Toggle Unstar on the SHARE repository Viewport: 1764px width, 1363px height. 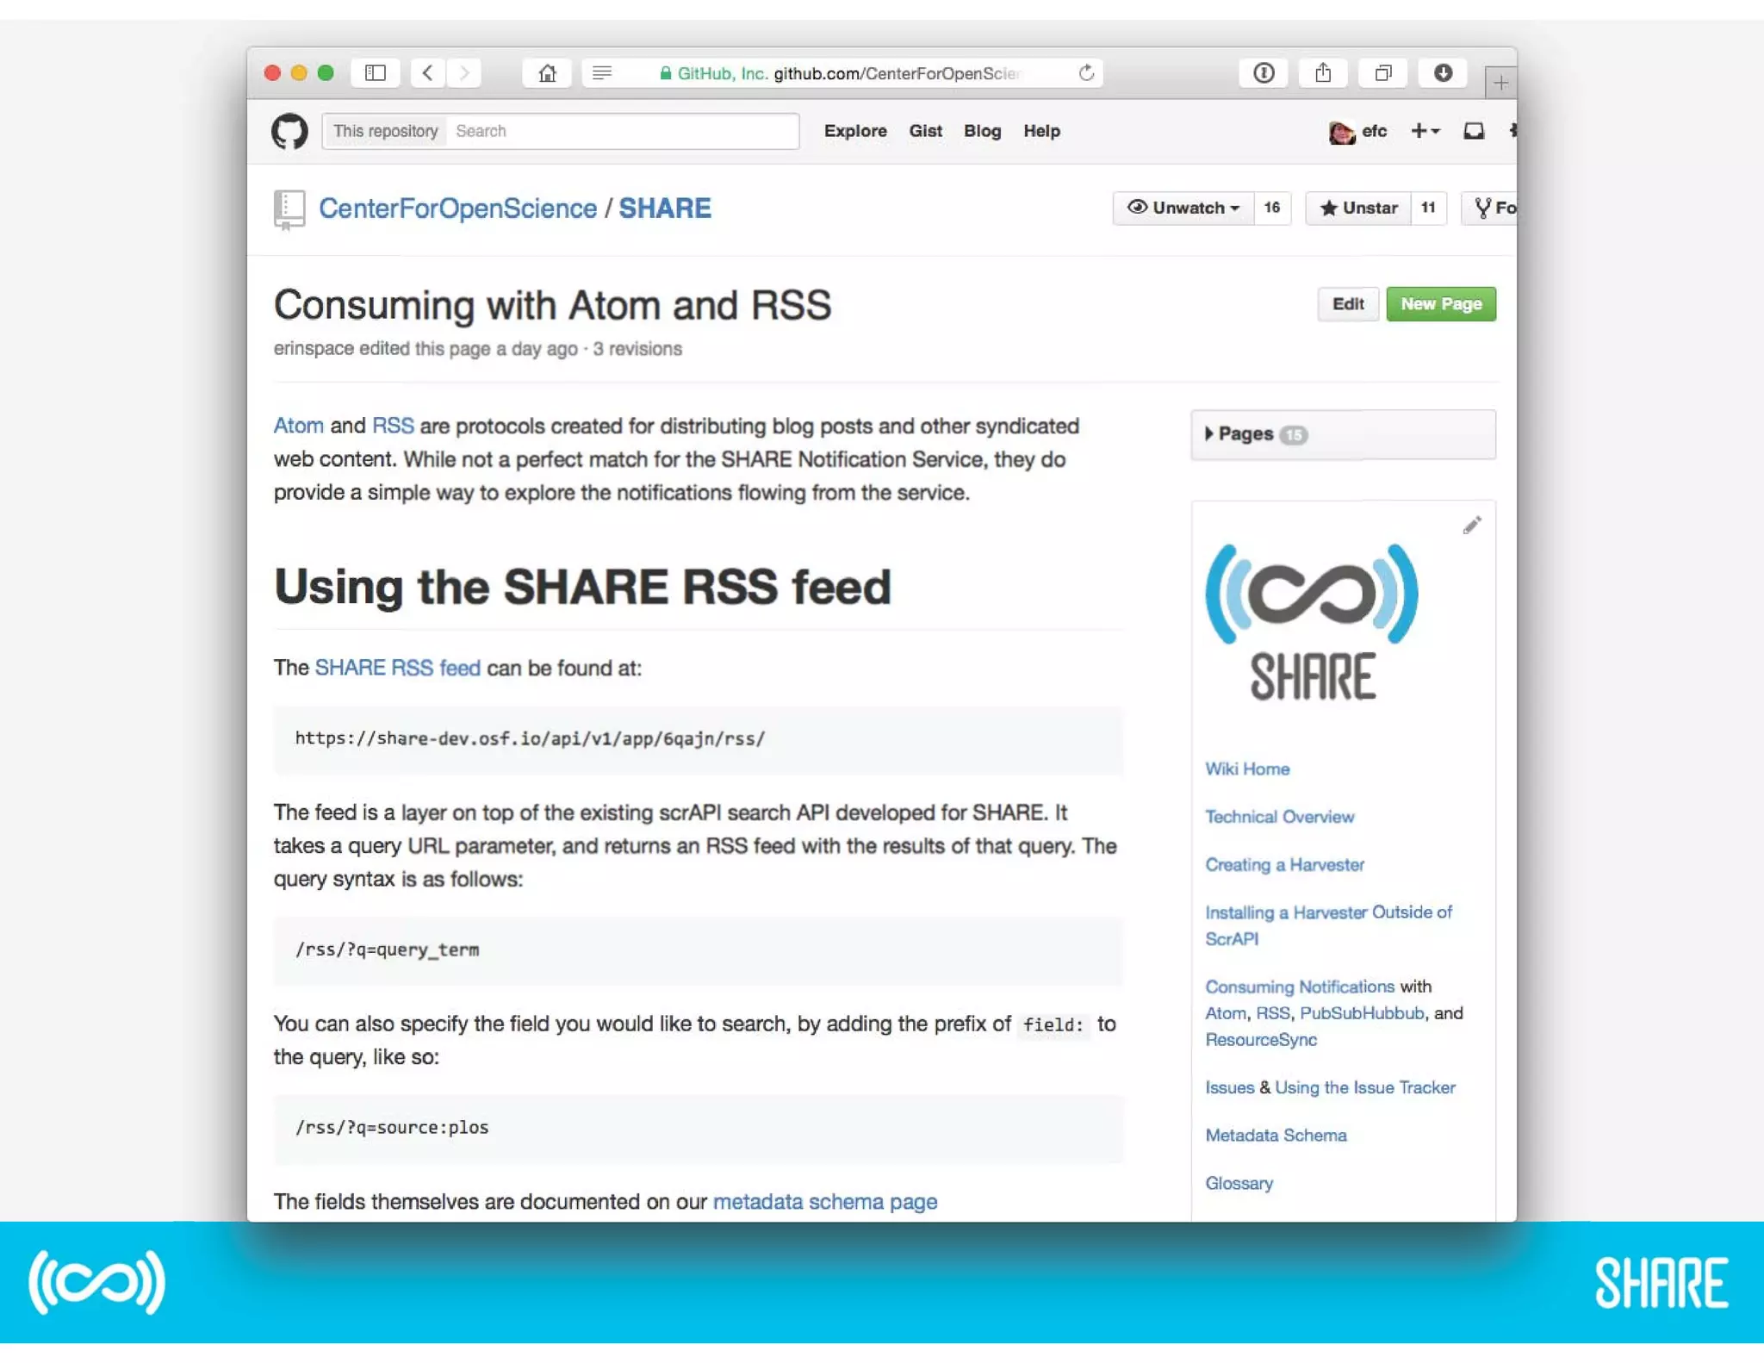(1359, 208)
